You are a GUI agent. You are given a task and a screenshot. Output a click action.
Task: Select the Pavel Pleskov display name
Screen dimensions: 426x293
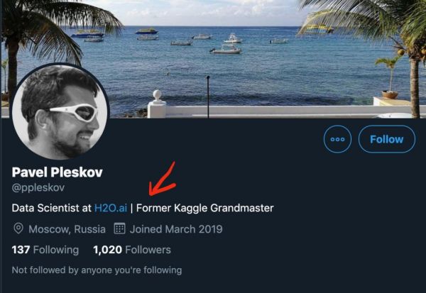coord(58,172)
